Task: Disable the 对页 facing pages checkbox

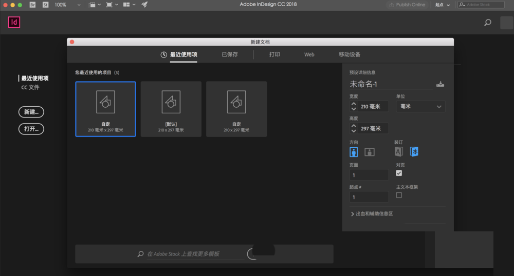Action: 399,173
